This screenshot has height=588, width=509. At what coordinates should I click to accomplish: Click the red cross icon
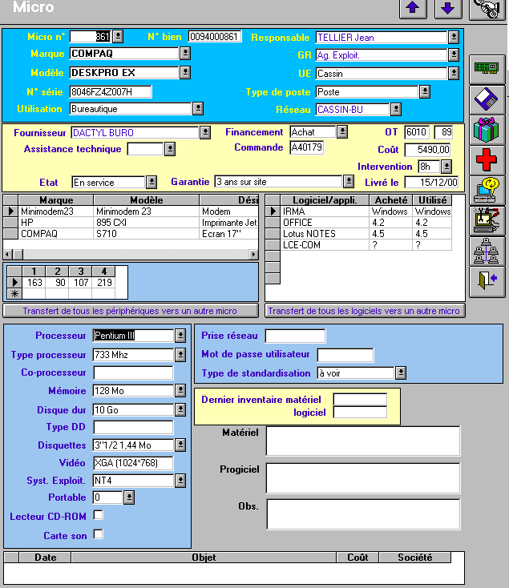(x=487, y=160)
